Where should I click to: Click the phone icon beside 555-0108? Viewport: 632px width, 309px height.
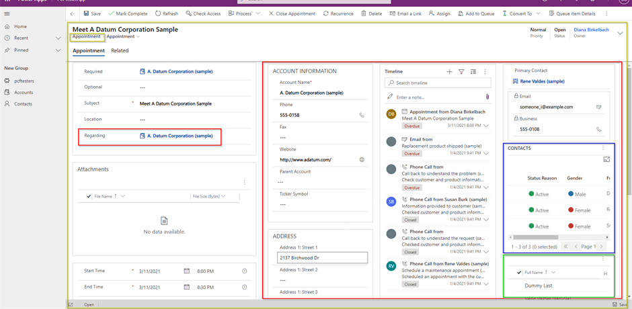[x=598, y=130]
